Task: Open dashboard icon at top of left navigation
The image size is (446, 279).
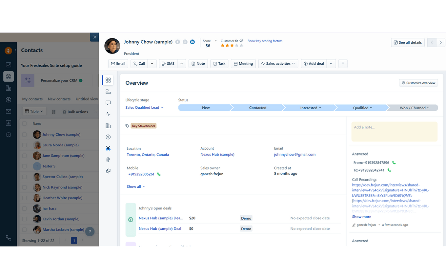Action: coord(9,65)
